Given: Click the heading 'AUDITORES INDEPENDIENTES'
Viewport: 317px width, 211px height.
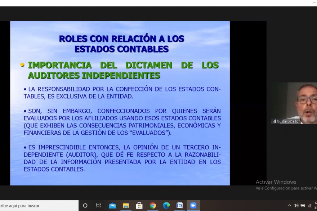Looking at the screenshot, I should 94,75.
